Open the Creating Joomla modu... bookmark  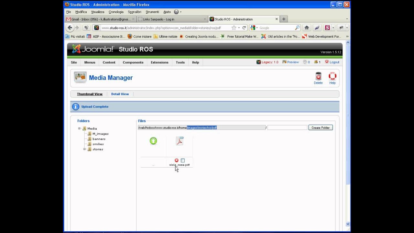(199, 37)
